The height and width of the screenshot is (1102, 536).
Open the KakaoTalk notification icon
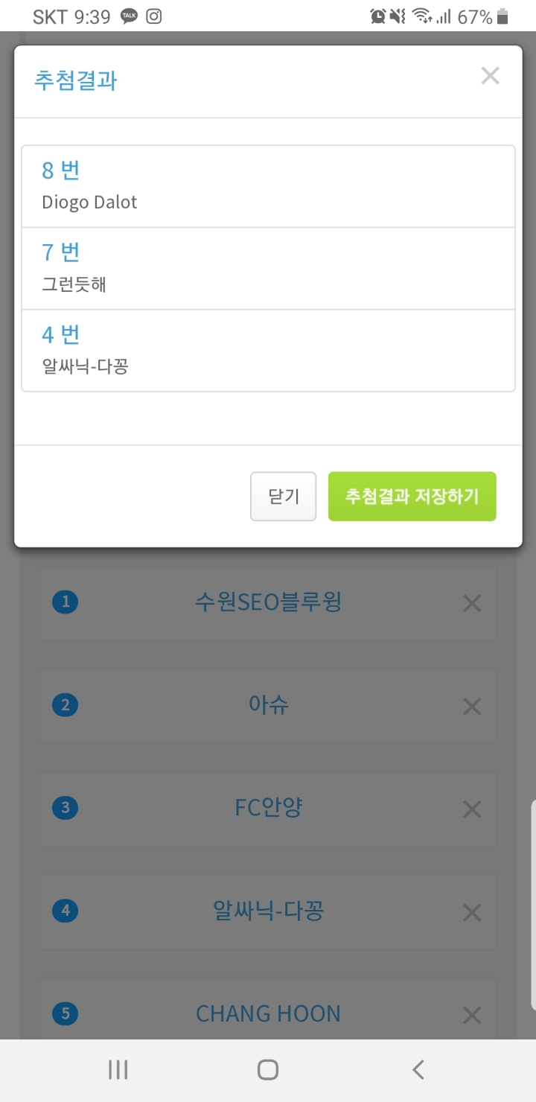point(129,15)
